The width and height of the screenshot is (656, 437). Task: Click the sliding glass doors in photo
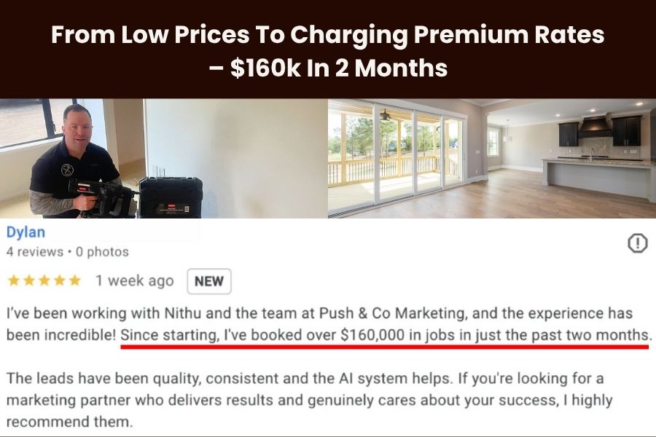pyautogui.click(x=418, y=154)
